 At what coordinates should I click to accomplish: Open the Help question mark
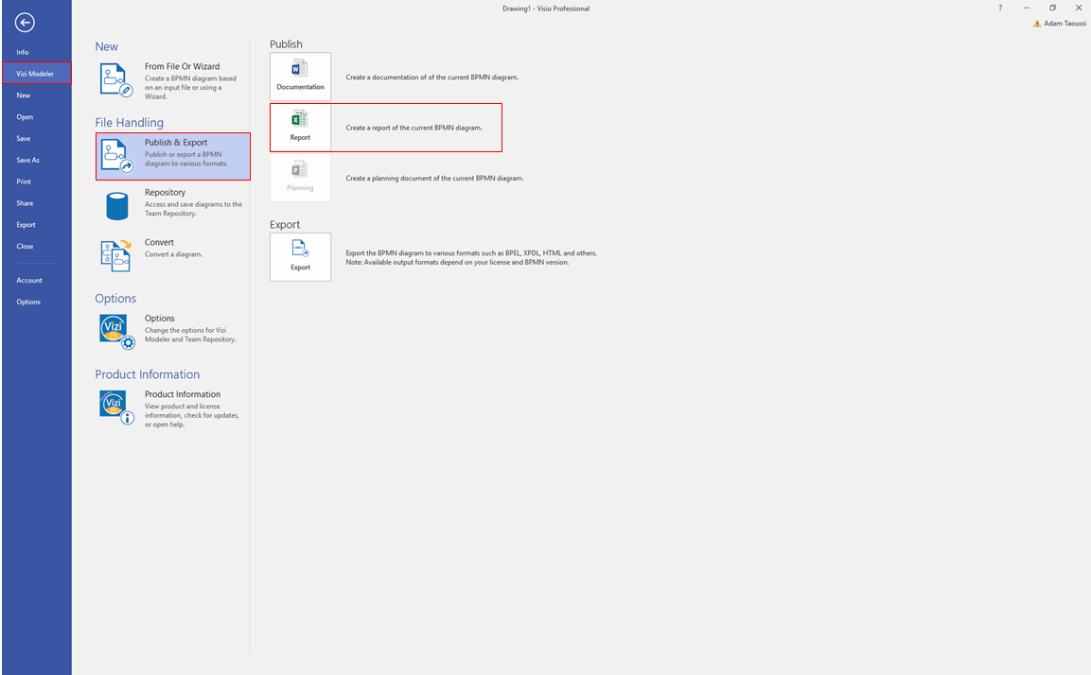click(1000, 9)
